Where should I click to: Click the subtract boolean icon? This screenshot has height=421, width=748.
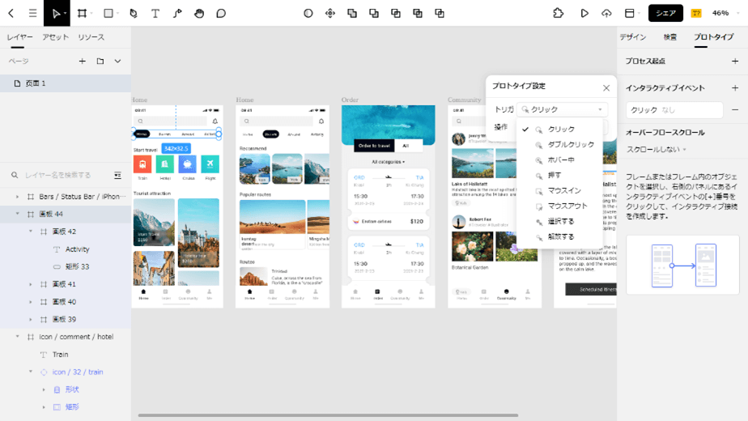[374, 14]
